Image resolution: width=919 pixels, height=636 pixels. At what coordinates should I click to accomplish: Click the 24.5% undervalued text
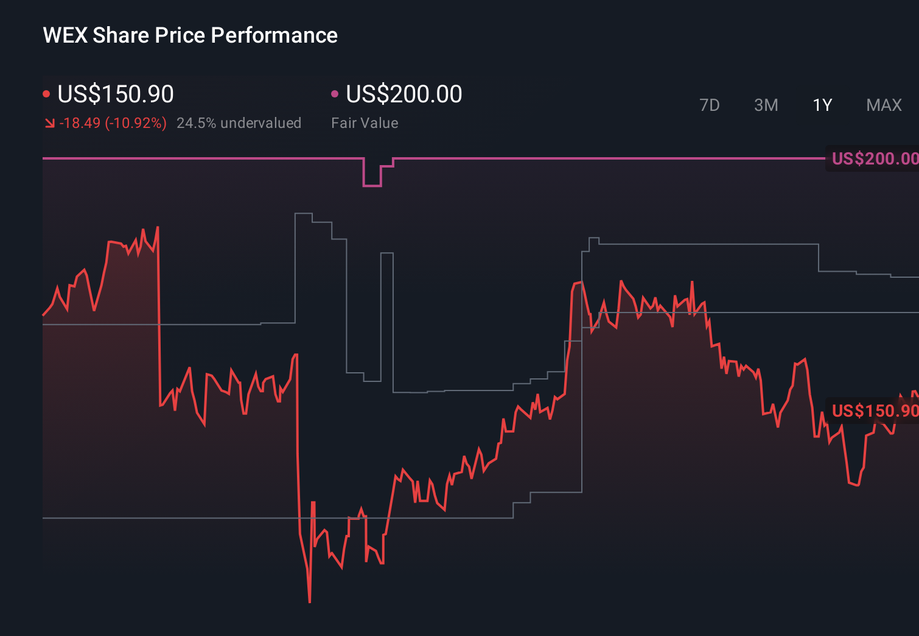click(239, 122)
